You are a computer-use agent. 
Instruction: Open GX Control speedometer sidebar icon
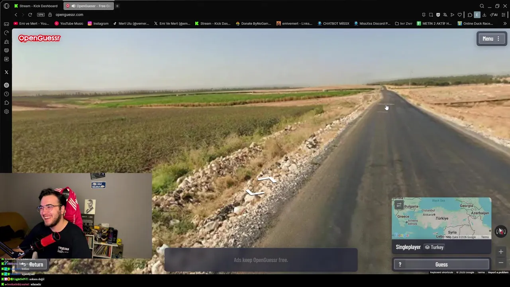pos(6,33)
